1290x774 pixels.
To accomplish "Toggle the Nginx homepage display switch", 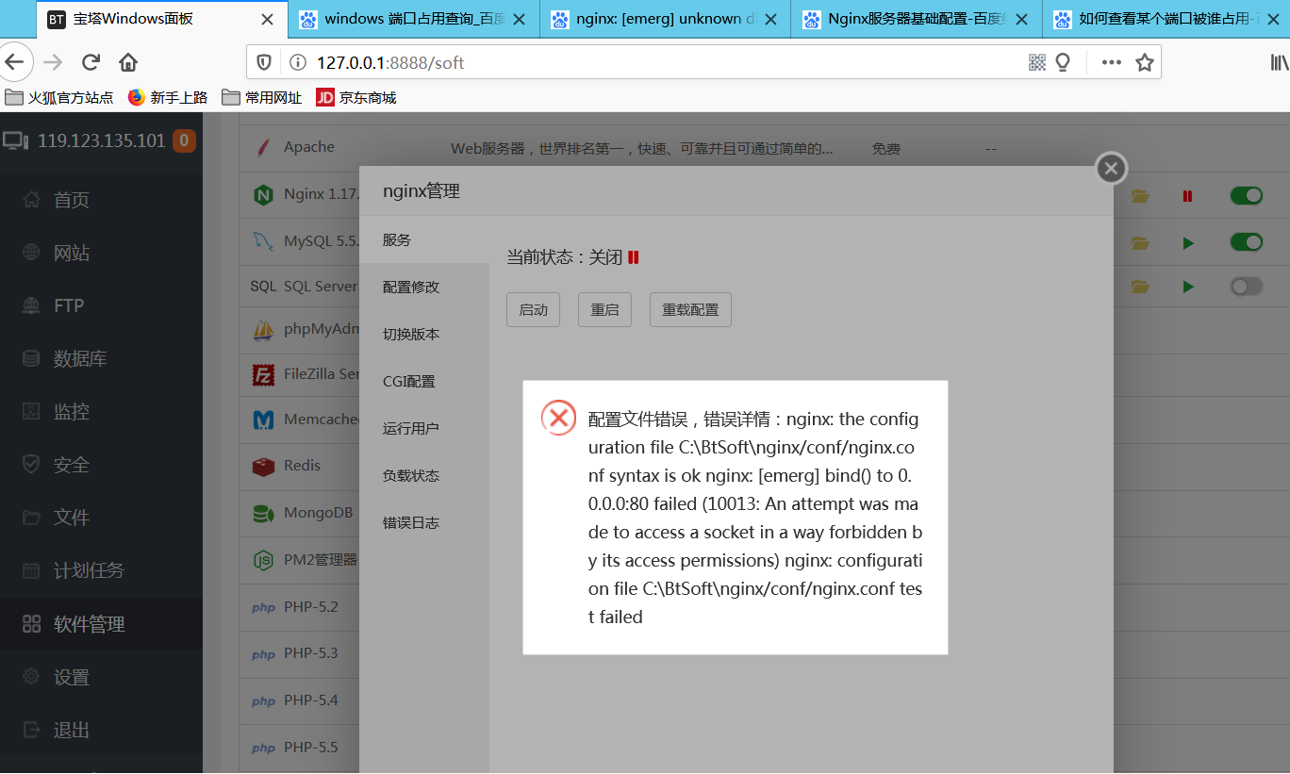I will coord(1247,195).
